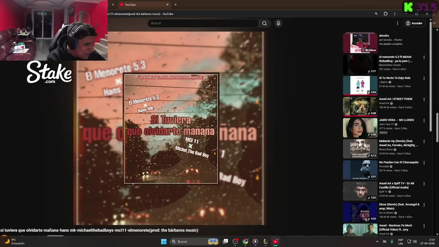
Task: Close the YouTube tab
Action: coord(167,4)
